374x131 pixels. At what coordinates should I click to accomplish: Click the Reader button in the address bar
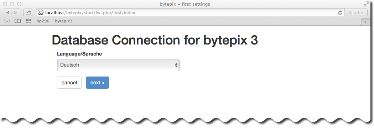(356, 12)
